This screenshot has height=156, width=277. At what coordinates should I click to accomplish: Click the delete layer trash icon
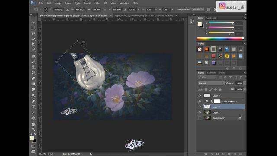240,154
